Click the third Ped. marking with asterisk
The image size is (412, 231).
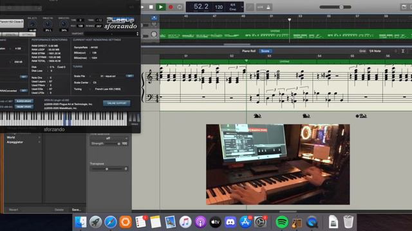point(361,116)
